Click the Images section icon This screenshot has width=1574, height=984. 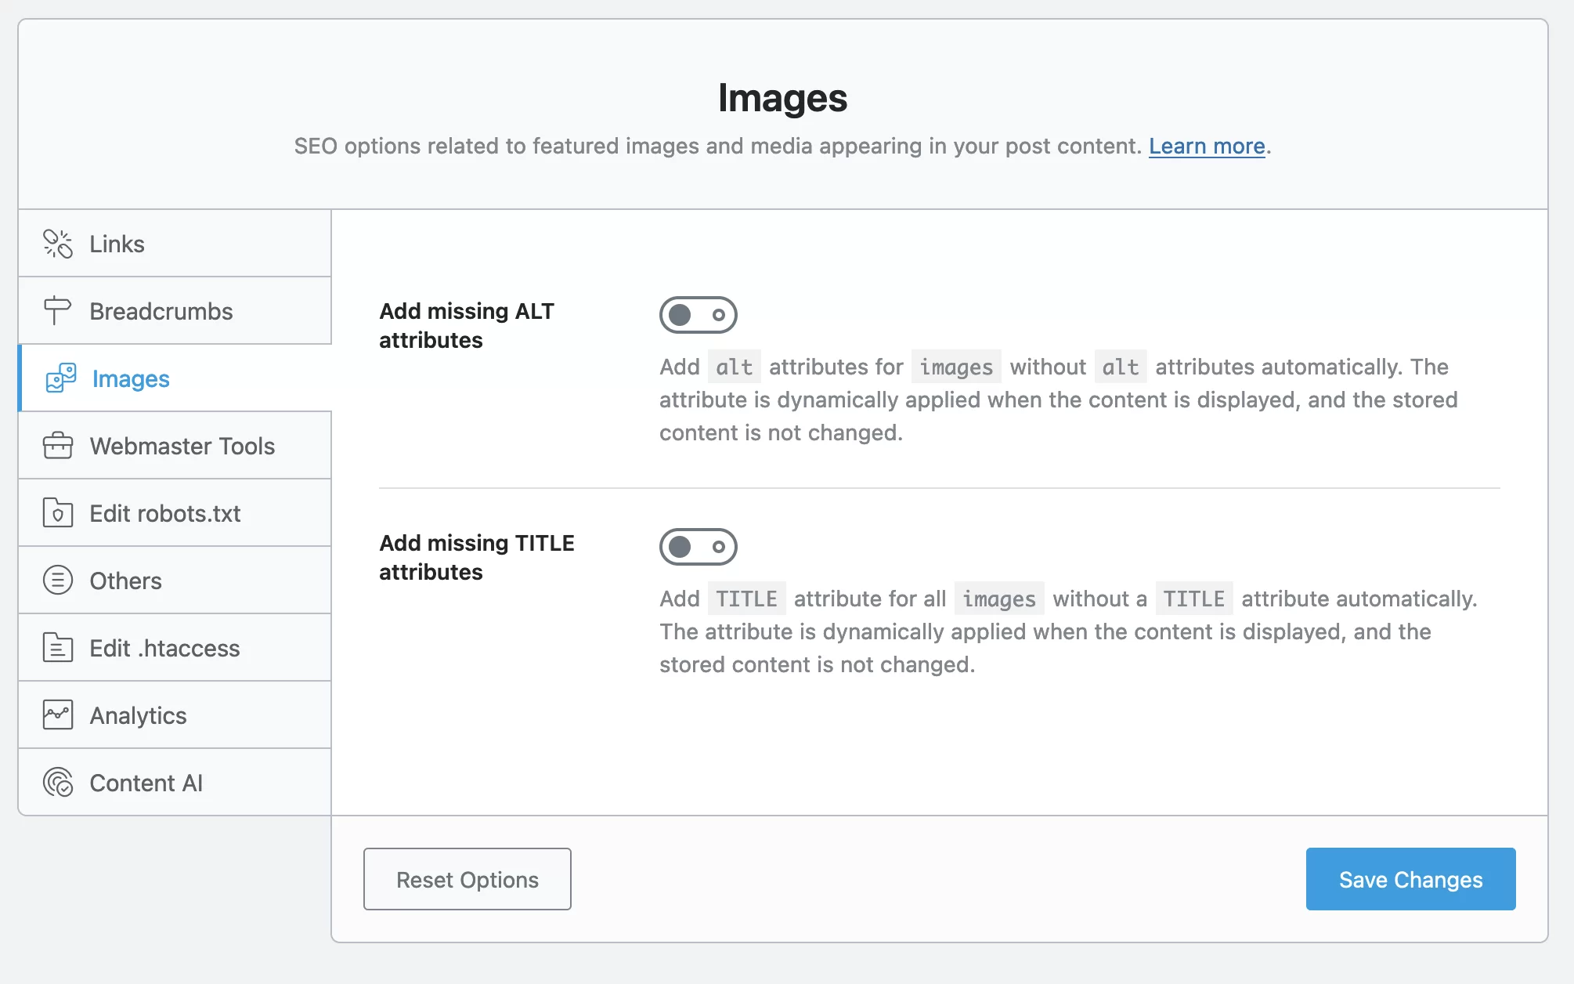60,378
